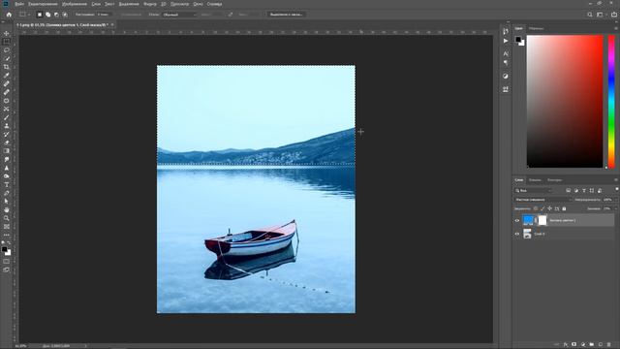Click the foreground color swatch in Color panel
The height and width of the screenshot is (349, 620).
pyautogui.click(x=518, y=39)
